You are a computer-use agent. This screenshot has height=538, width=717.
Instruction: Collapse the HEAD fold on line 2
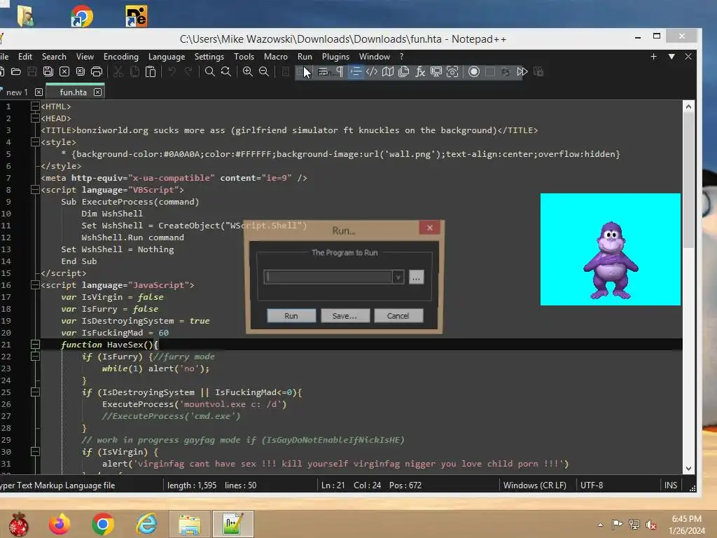[x=35, y=118]
